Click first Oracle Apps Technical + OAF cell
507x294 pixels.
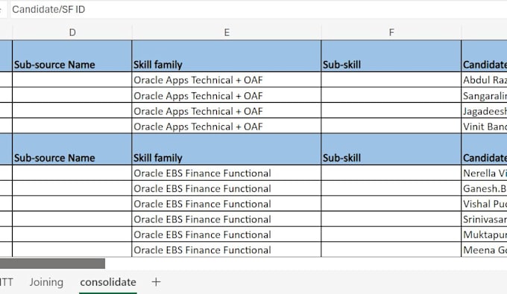click(227, 80)
